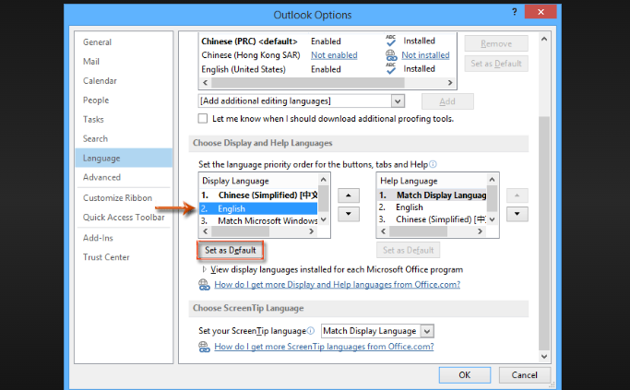Screen dimensions: 630x390
Task: Open the Tasks options category
Action: (x=93, y=119)
